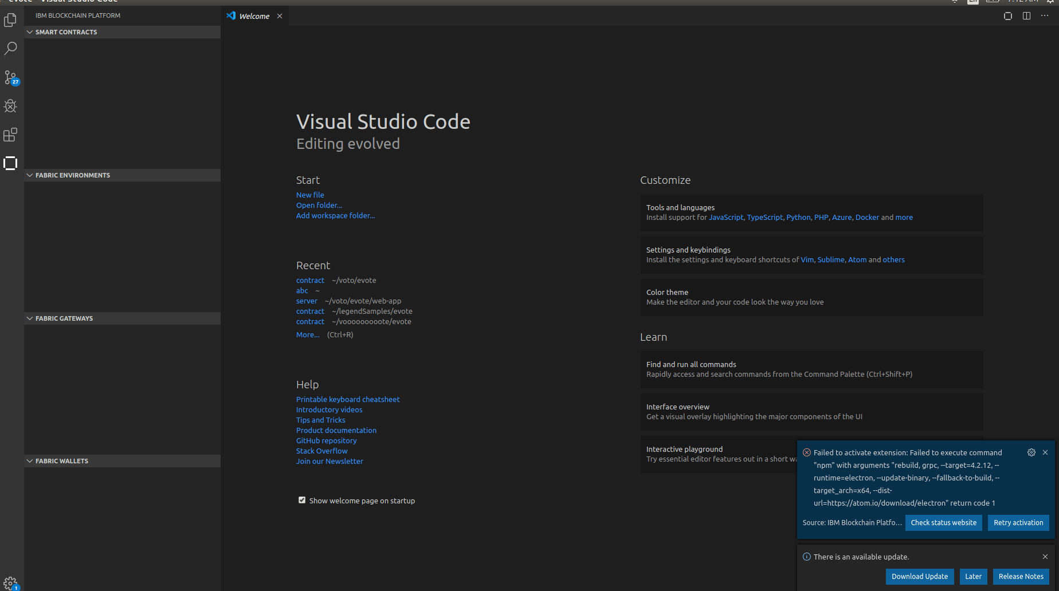Click the Download Update button
This screenshot has height=591, width=1059.
(919, 577)
